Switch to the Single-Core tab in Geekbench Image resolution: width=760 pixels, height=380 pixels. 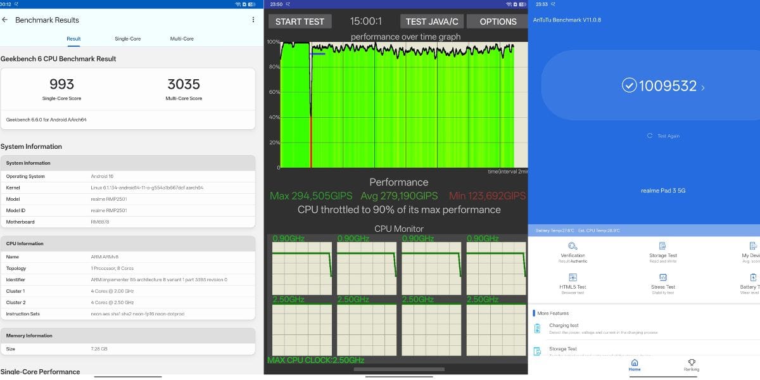point(127,38)
